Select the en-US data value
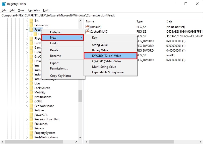Image resolution: width=203 pixels, height=144 pixels. pos(170,55)
